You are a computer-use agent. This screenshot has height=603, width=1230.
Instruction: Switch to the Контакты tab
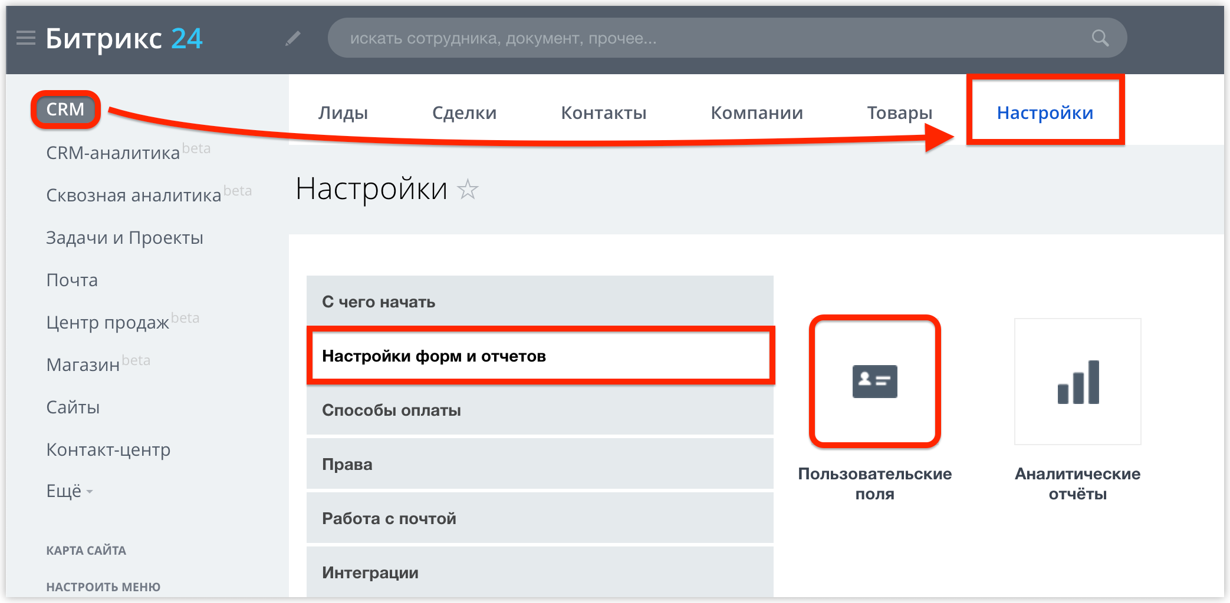pyautogui.click(x=604, y=112)
